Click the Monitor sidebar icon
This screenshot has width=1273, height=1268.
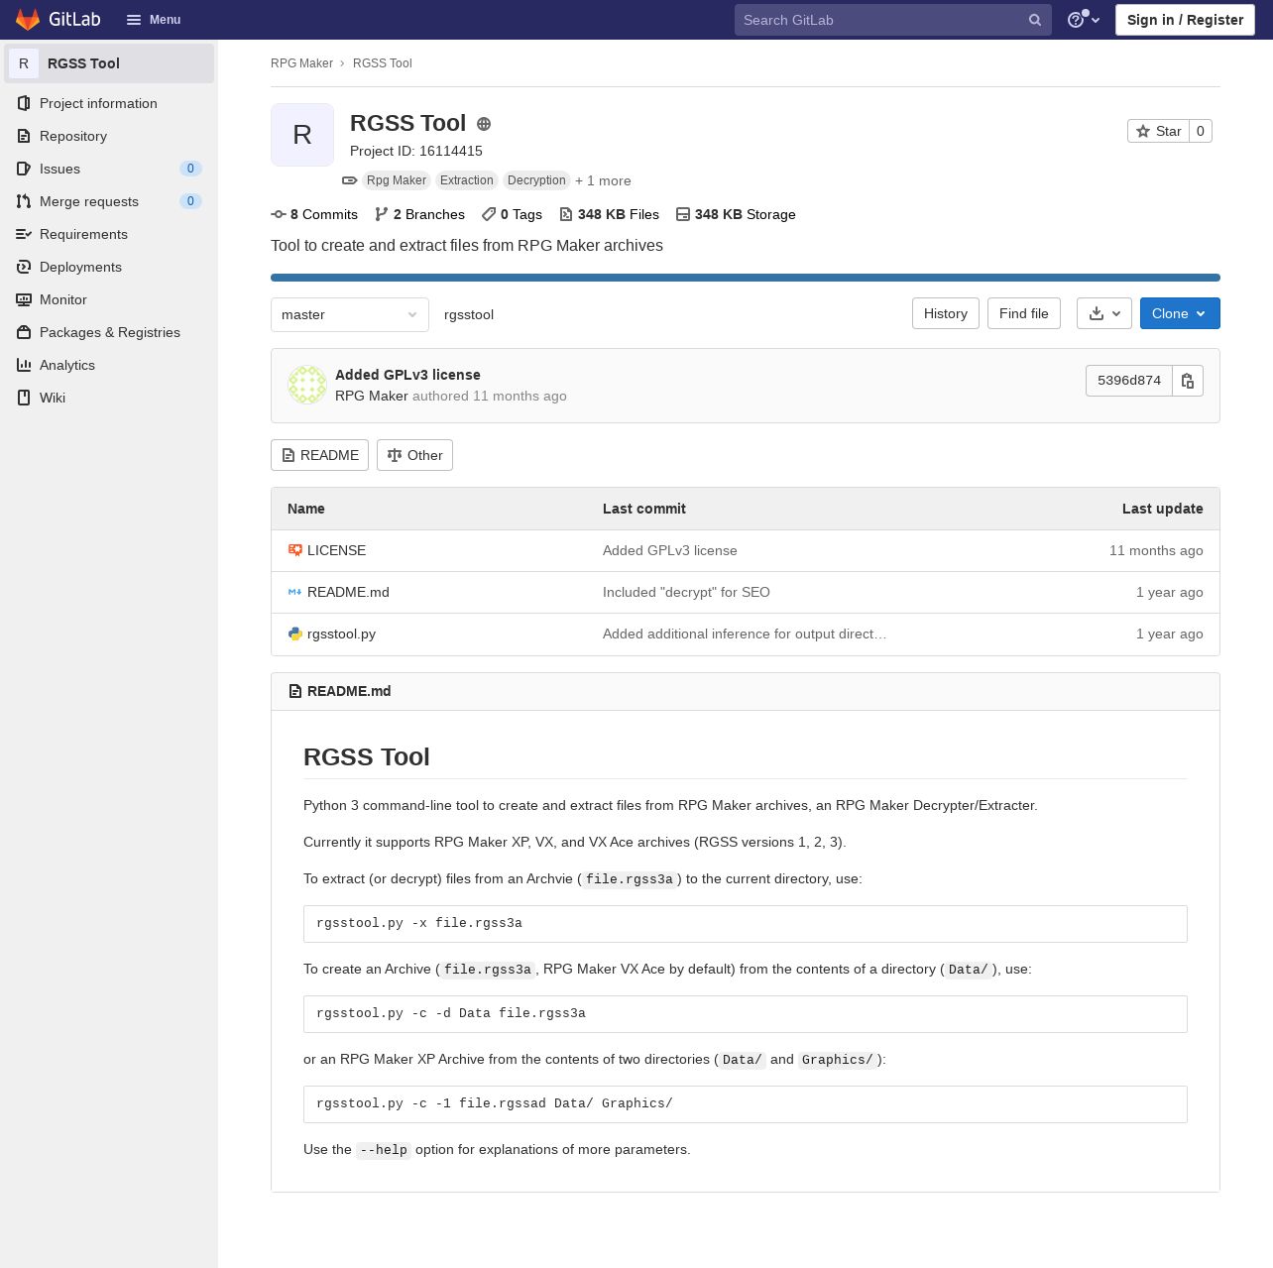pos(24,299)
